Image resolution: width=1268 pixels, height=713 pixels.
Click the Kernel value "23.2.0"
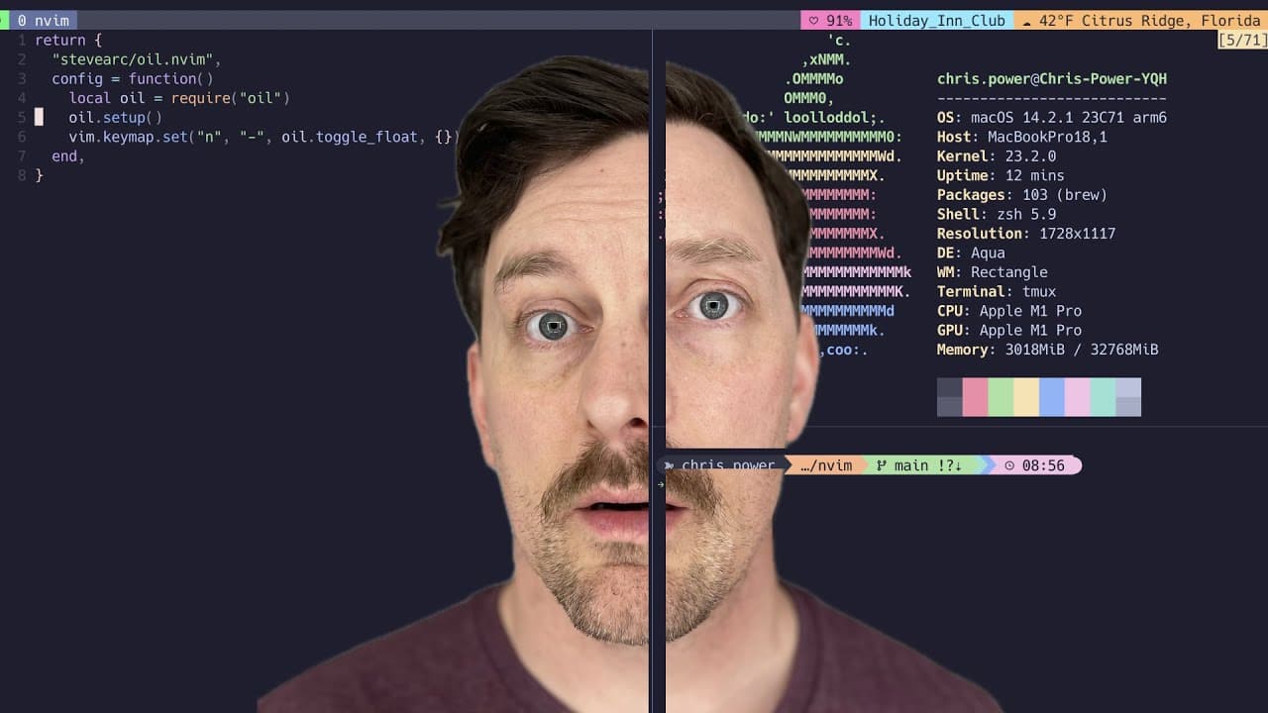(x=1031, y=156)
